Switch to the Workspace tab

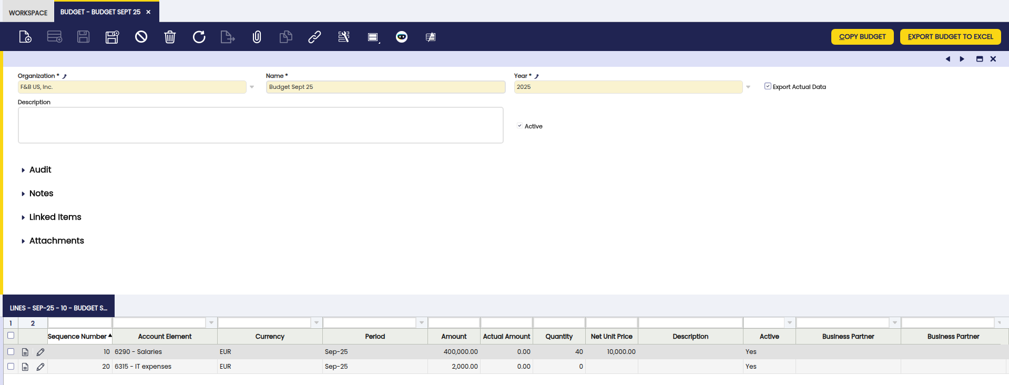28,13
